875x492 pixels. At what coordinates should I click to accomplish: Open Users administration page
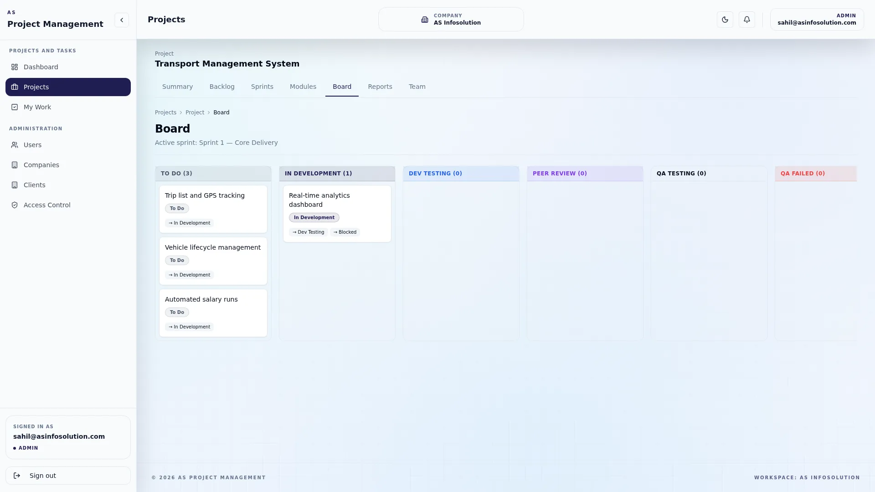tap(68, 145)
